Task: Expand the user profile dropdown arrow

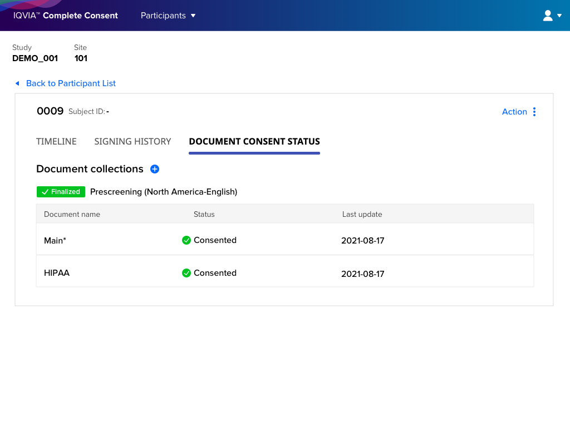Action: 559,16
